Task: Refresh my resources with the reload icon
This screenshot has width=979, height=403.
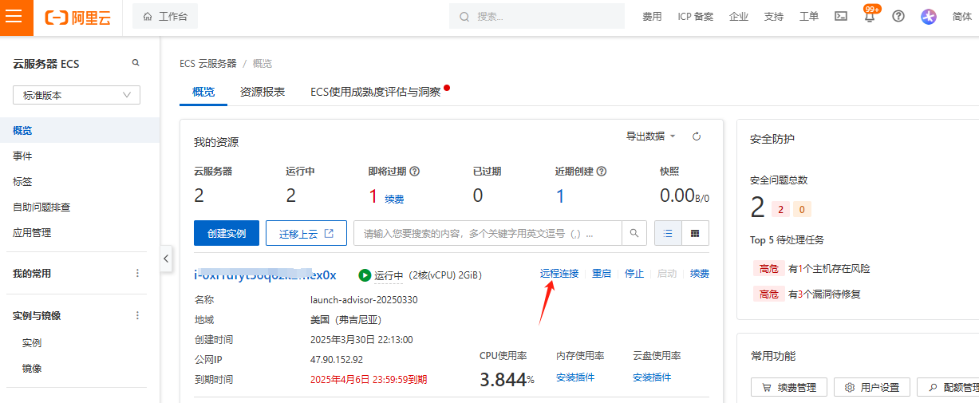Action: point(697,136)
